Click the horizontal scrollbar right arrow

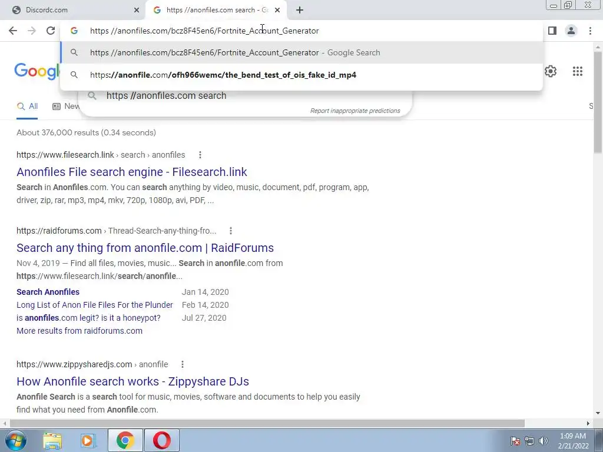click(x=588, y=423)
